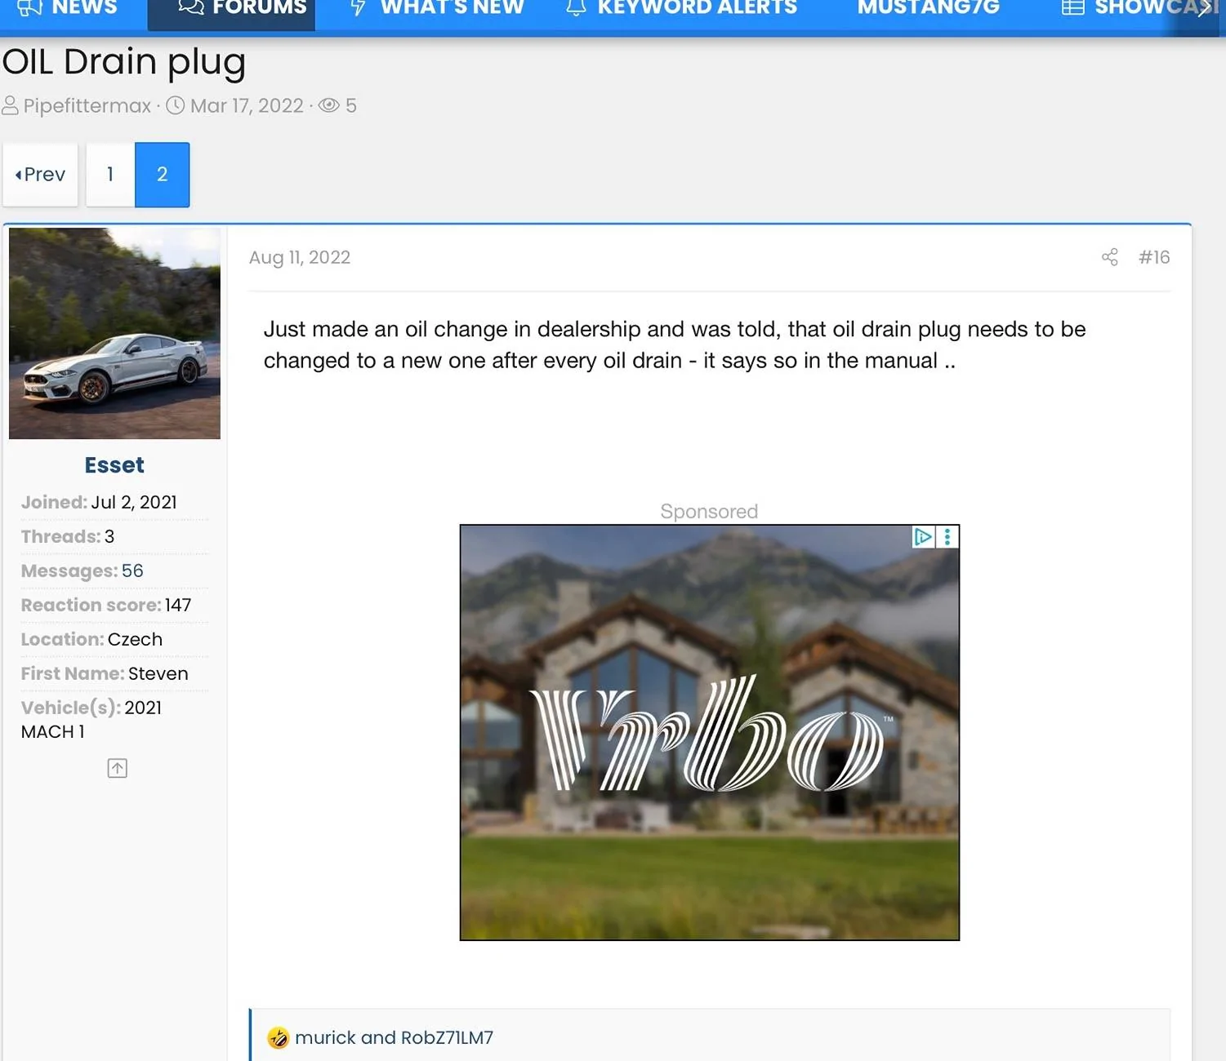Open post date Aug 11, 2022 permalink

coord(300,258)
